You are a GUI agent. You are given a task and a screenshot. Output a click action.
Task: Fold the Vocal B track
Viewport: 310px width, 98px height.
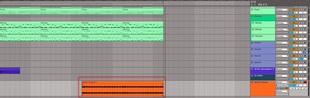(x=252, y=49)
